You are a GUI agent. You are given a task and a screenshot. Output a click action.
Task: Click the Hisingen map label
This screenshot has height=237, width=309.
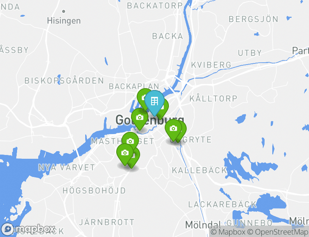[64, 21]
